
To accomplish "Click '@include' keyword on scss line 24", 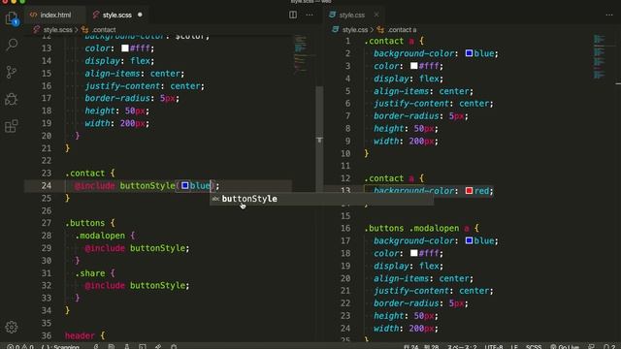I will (95, 186).
